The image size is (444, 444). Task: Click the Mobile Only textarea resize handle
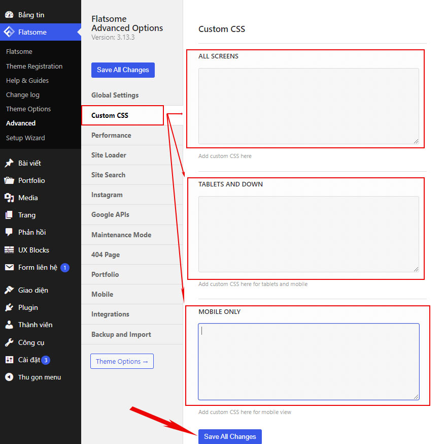[416, 396]
